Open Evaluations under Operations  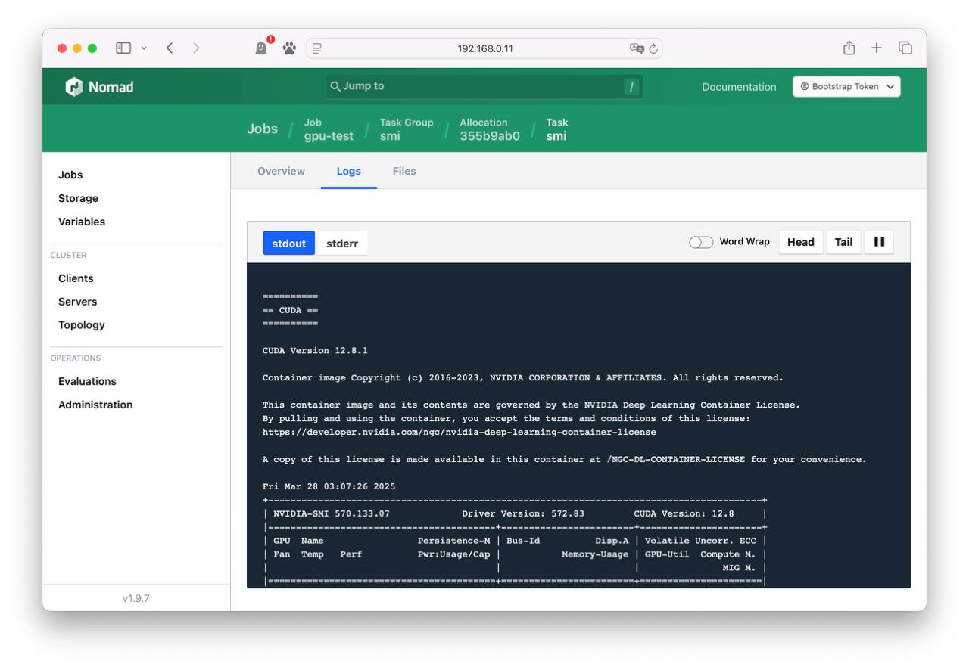click(x=87, y=381)
